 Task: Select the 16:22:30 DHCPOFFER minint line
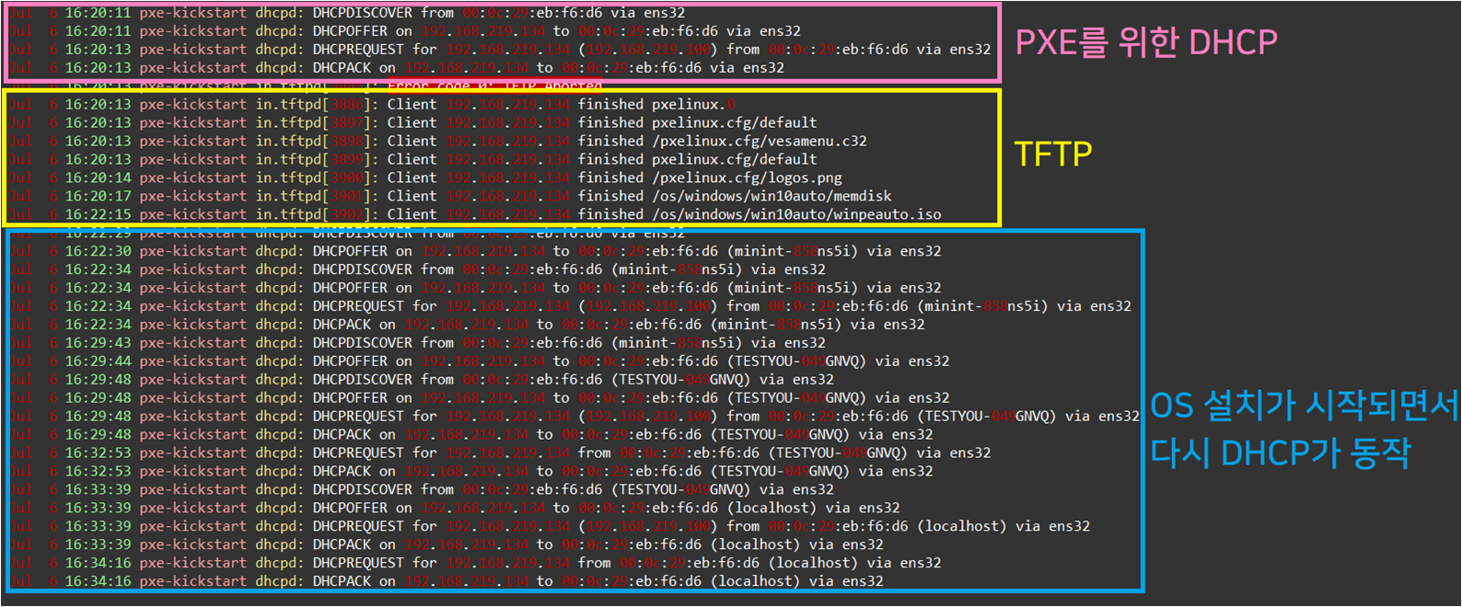coord(475,251)
